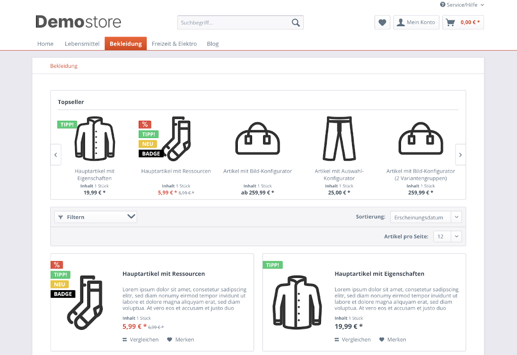The image size is (517, 355).
Task: Click the Bekleidung breadcrumb link
Action: 64,66
